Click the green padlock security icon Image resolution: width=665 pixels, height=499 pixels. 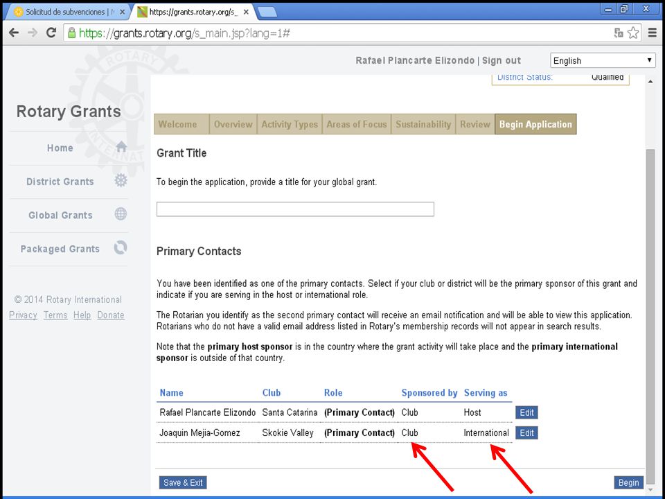pyautogui.click(x=71, y=33)
